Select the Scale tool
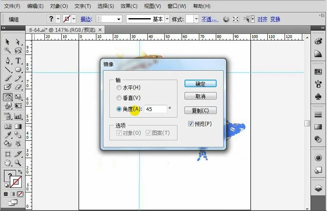This screenshot has height=211, width=327. point(18,97)
